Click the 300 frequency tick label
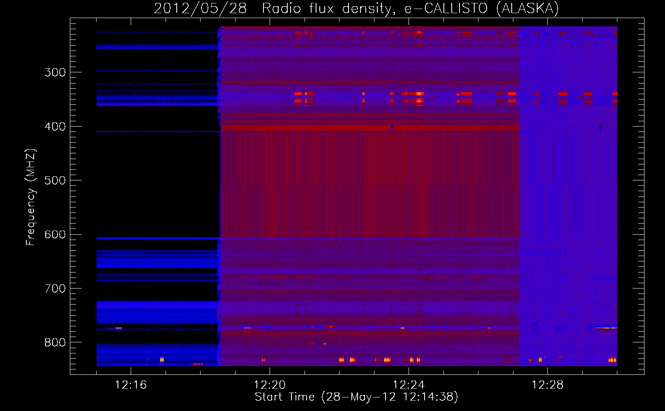 point(55,72)
